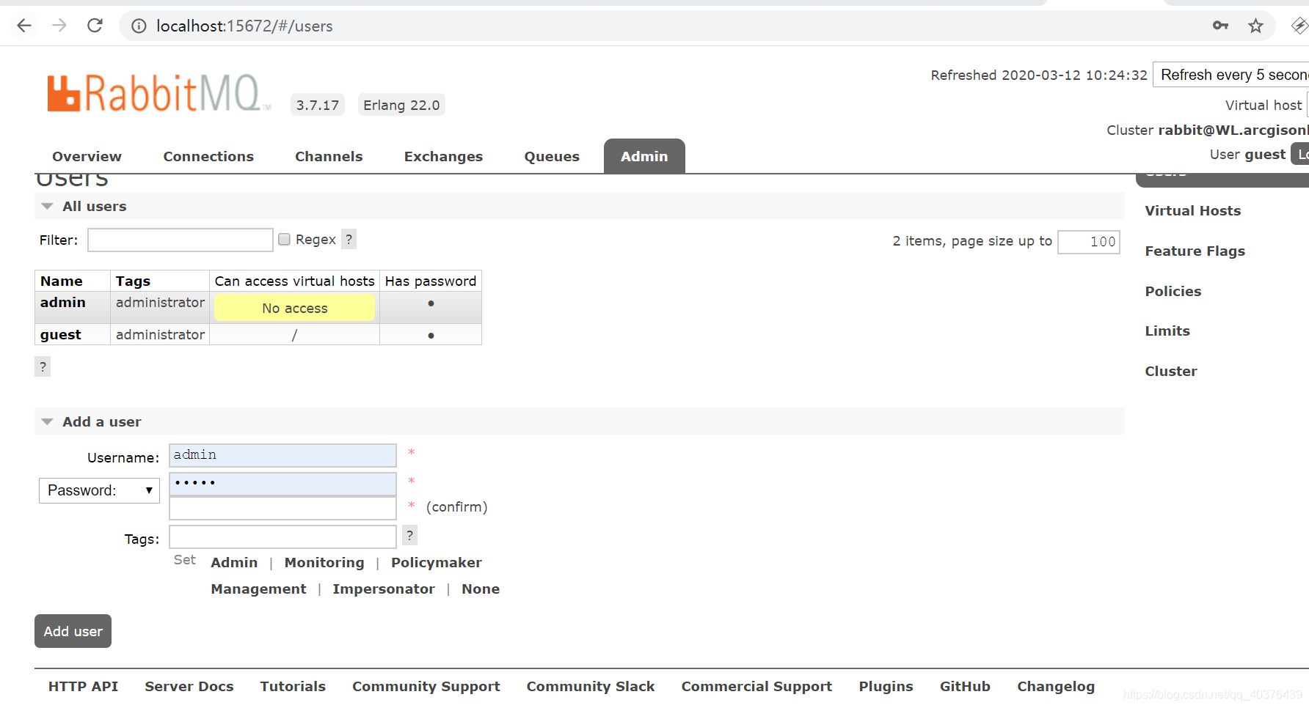The width and height of the screenshot is (1309, 708).
Task: Open the Tutorials footer link
Action: pyautogui.click(x=293, y=686)
